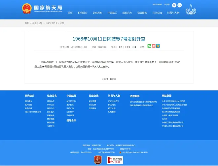Click the national emblem logo in header

tap(27, 9)
